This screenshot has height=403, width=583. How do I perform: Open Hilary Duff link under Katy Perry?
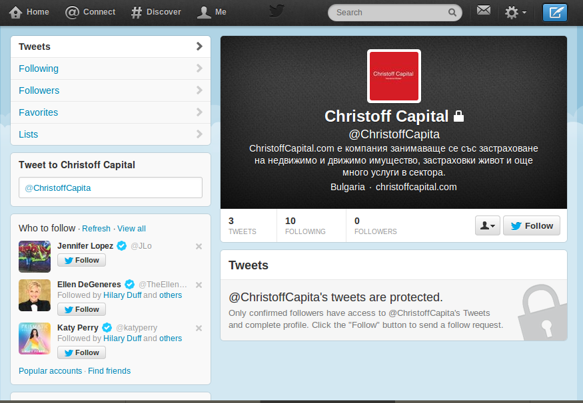[123, 338]
